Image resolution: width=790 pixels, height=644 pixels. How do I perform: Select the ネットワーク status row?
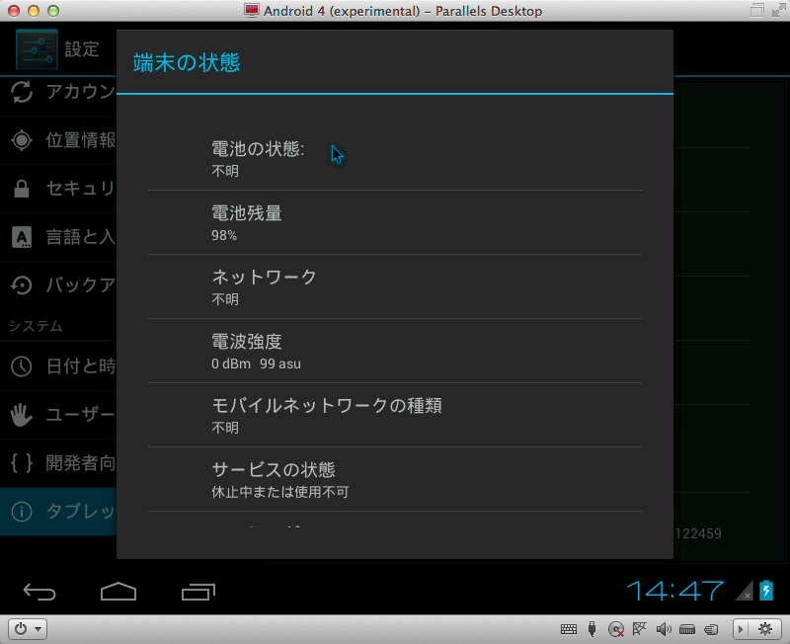tap(395, 286)
